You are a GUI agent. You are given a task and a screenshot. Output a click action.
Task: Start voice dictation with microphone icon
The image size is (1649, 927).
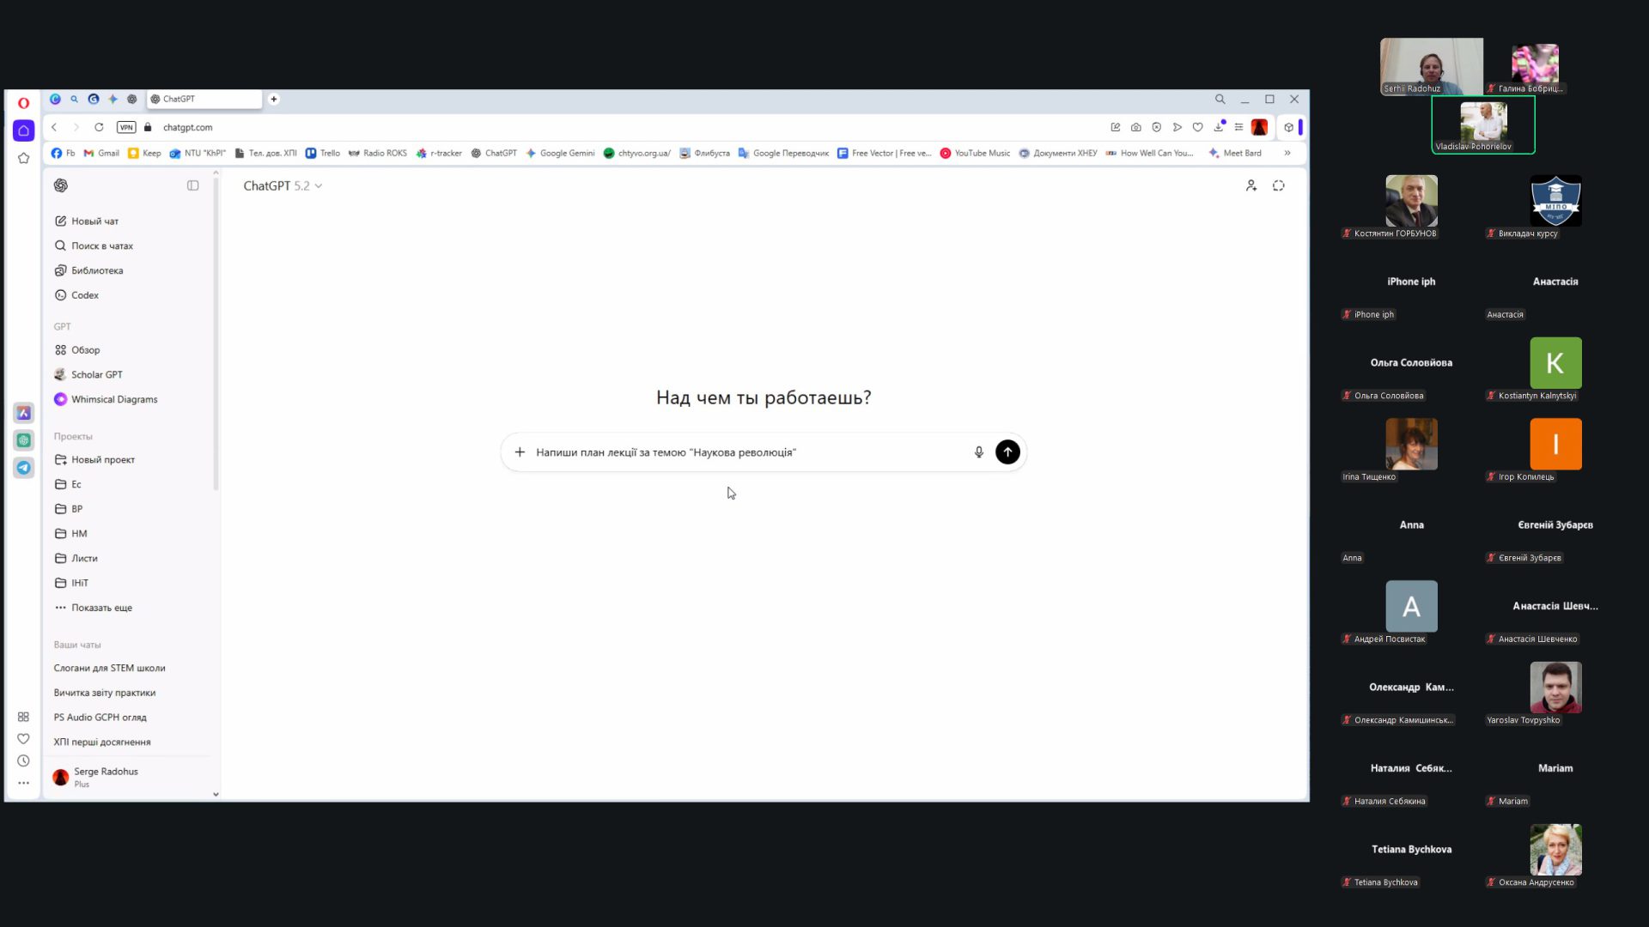(x=978, y=452)
